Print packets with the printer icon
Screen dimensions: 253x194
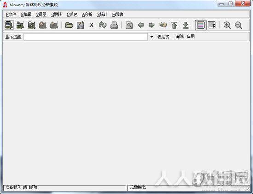tap(114, 25)
